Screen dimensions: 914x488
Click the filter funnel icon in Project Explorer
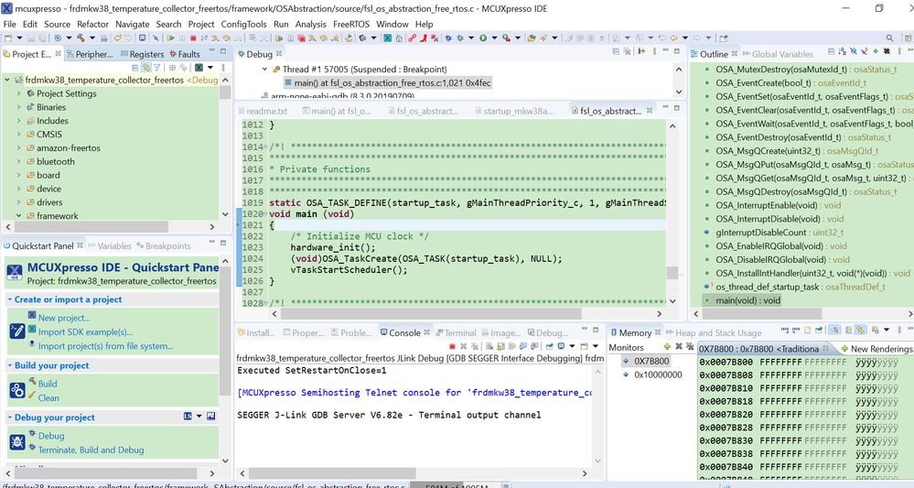coord(156,68)
